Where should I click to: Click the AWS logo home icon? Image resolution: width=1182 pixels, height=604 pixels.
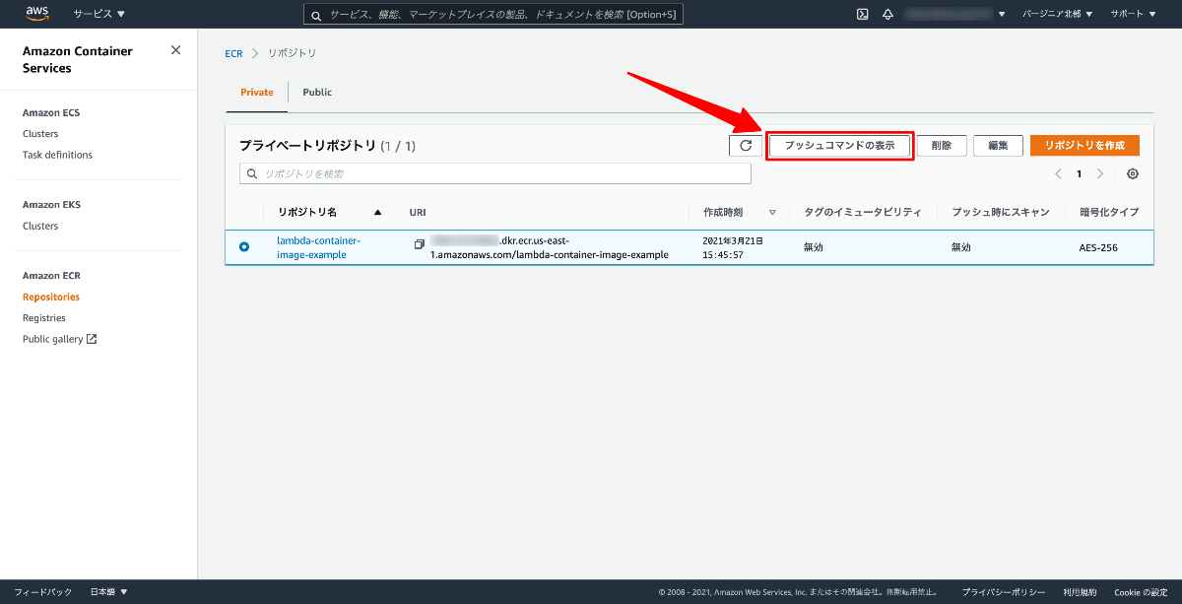point(37,14)
